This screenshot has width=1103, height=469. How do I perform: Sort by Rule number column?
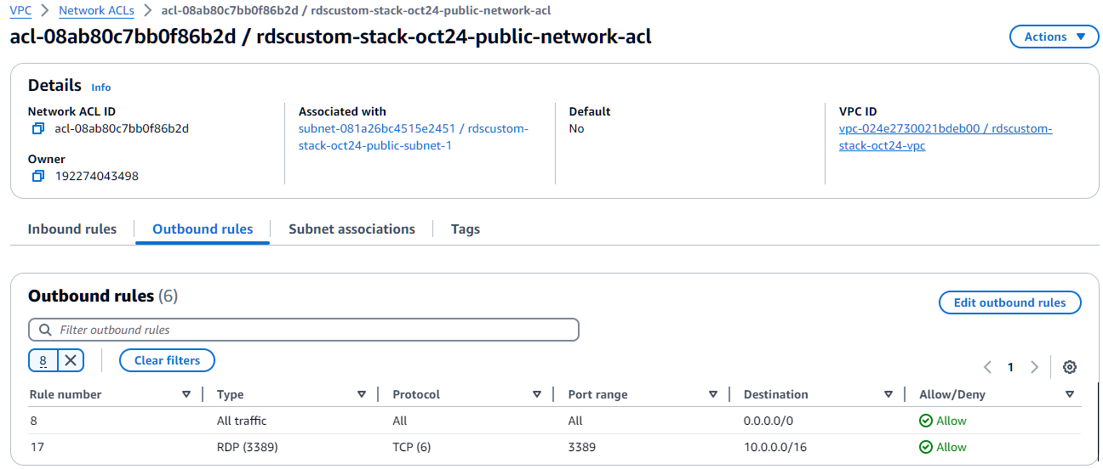coord(186,394)
